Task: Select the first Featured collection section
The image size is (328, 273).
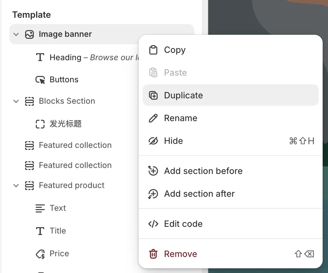Action: [75, 145]
